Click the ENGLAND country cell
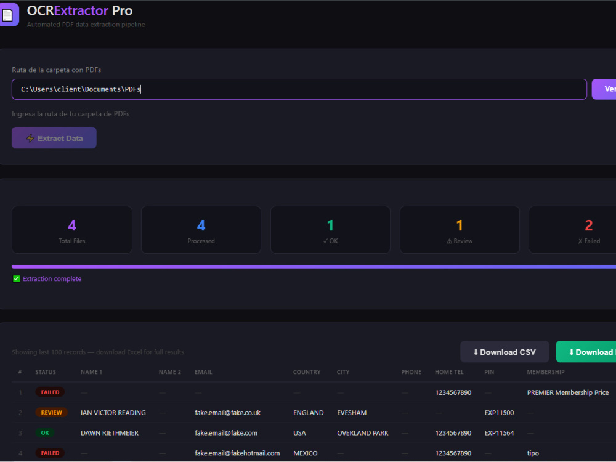616x462 pixels. [x=309, y=413]
